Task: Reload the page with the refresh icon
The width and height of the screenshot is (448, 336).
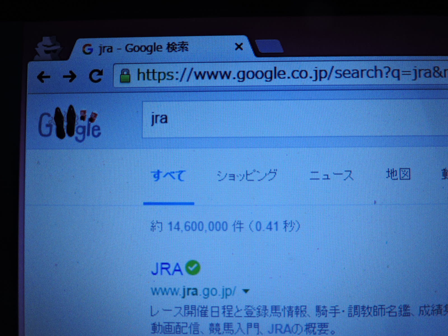Action: coord(95,76)
